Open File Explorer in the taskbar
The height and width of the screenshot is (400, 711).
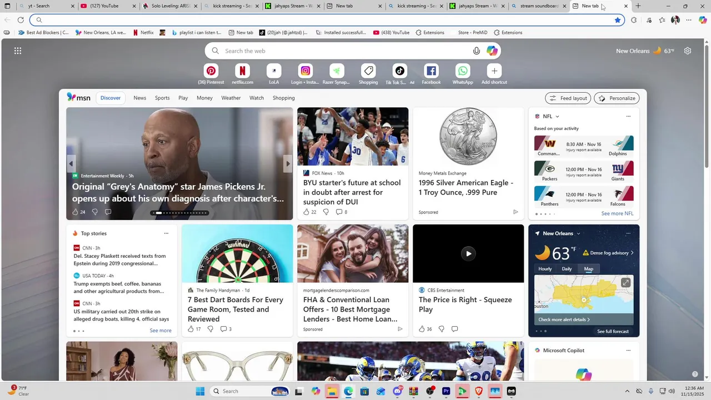[x=332, y=391]
